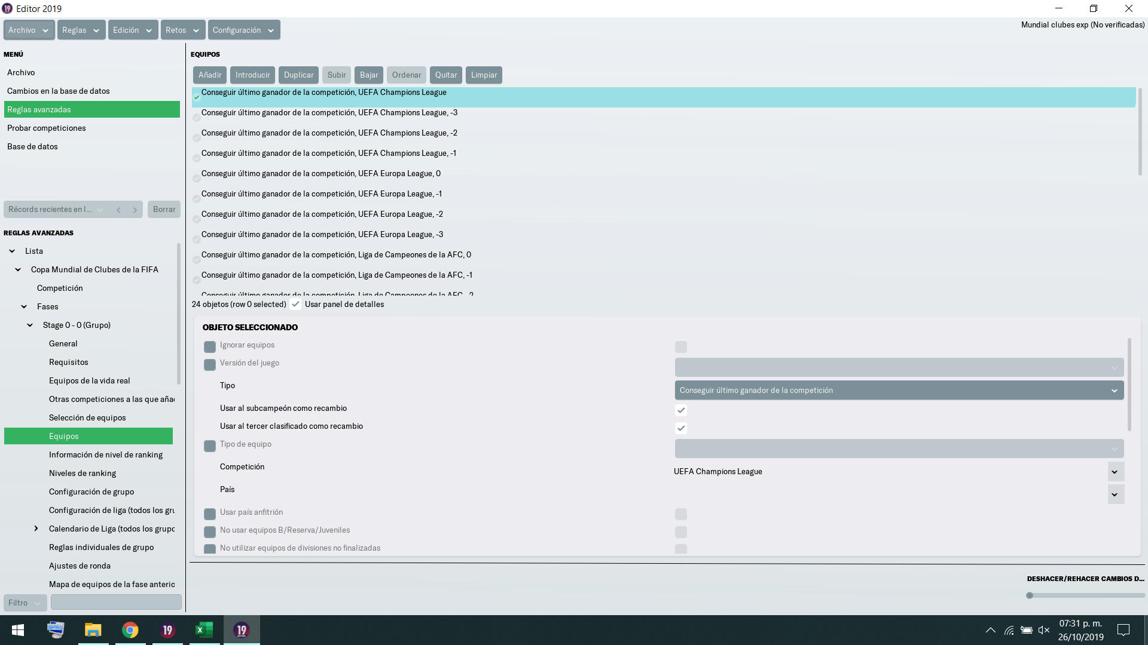Click the filter text input field
The image size is (1148, 645).
(116, 602)
